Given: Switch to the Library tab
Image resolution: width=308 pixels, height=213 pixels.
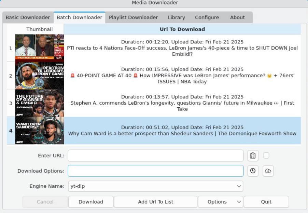Looking at the screenshot, I should [x=176, y=17].
